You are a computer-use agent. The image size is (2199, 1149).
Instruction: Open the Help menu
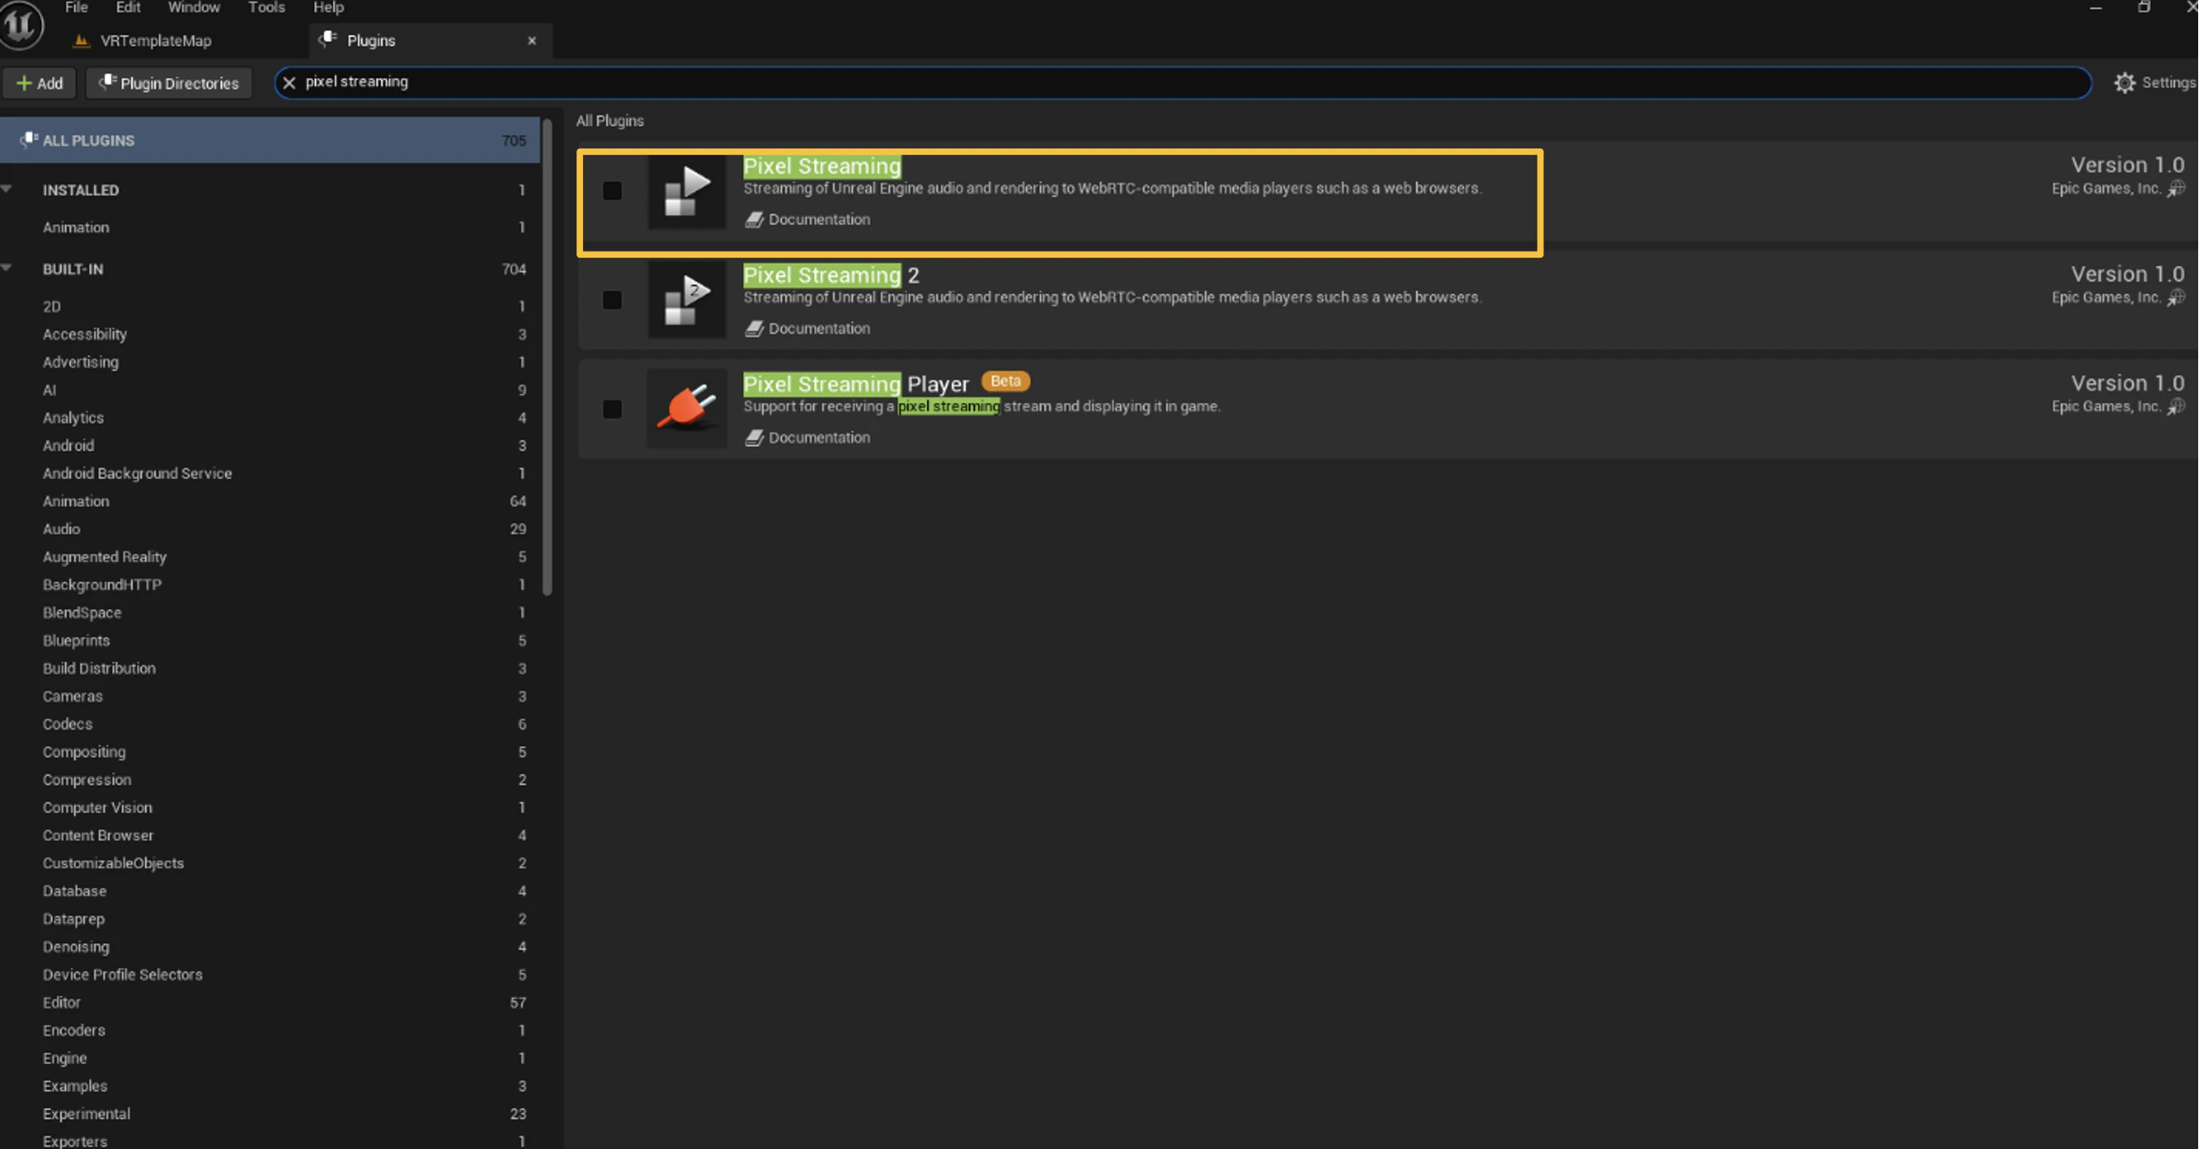(x=328, y=8)
